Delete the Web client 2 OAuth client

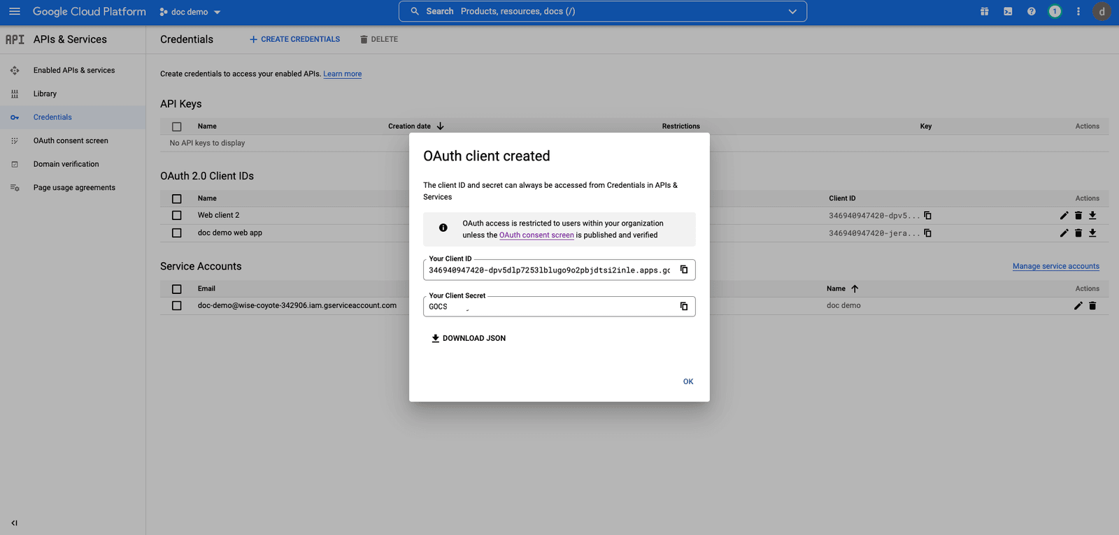[x=1078, y=215]
